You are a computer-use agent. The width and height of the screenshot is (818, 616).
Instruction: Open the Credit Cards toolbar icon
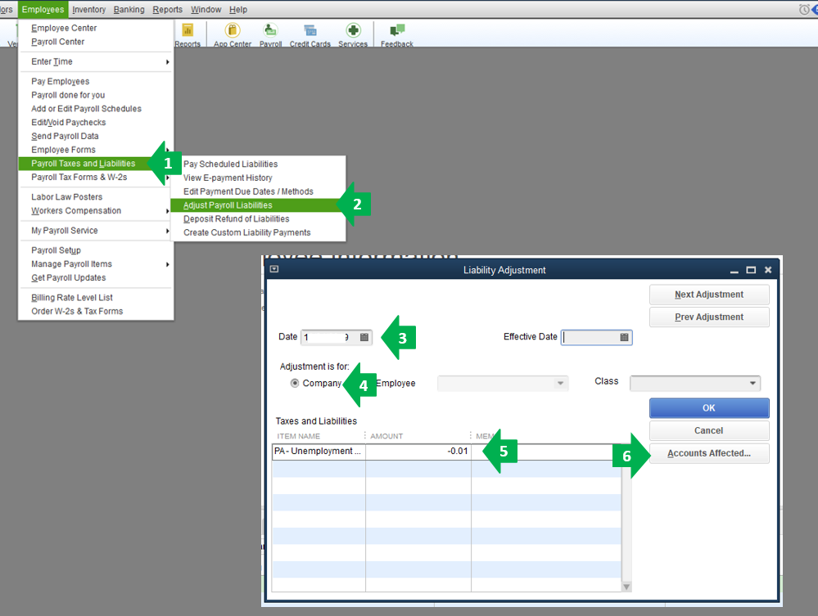pyautogui.click(x=310, y=35)
